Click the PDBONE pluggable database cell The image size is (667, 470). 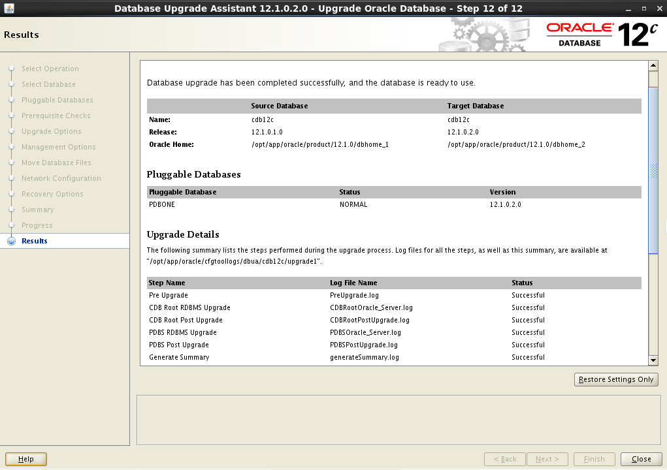tap(161, 204)
